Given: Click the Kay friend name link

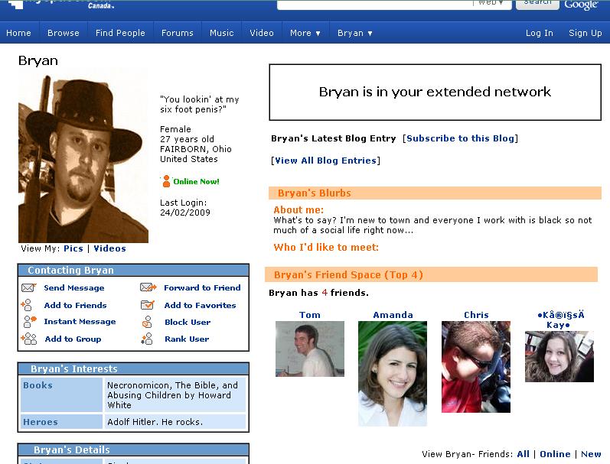Looking at the screenshot, I should point(560,320).
